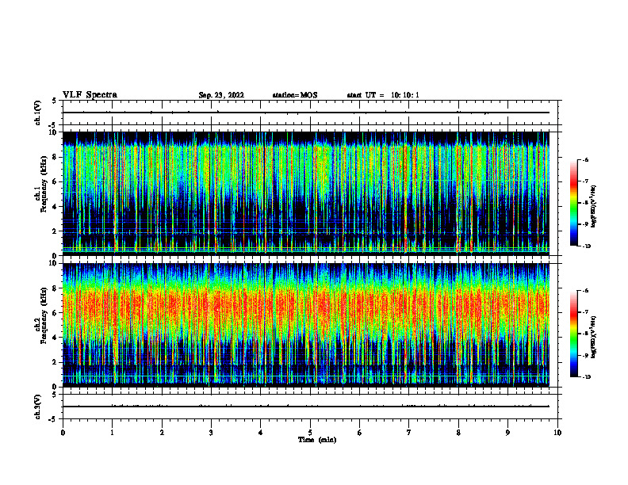Click the ch.2 spectrogram panel

pos(306,325)
